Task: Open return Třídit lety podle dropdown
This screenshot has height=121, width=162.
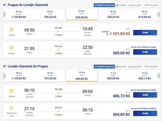Action: click(x=152, y=67)
